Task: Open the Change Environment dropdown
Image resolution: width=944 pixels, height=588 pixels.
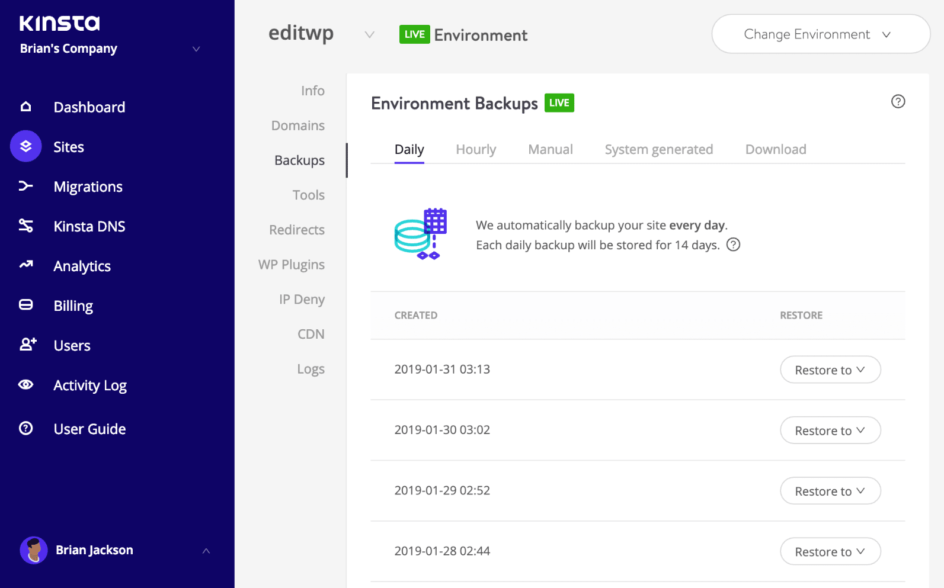Action: coord(821,34)
